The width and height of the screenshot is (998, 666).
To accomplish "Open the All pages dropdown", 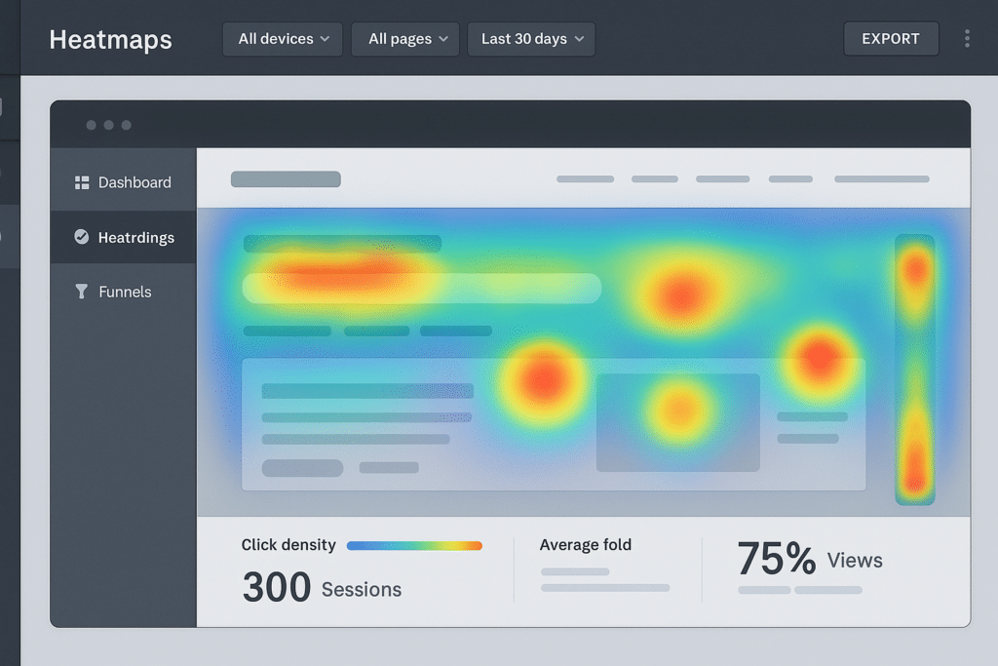I will (x=405, y=39).
